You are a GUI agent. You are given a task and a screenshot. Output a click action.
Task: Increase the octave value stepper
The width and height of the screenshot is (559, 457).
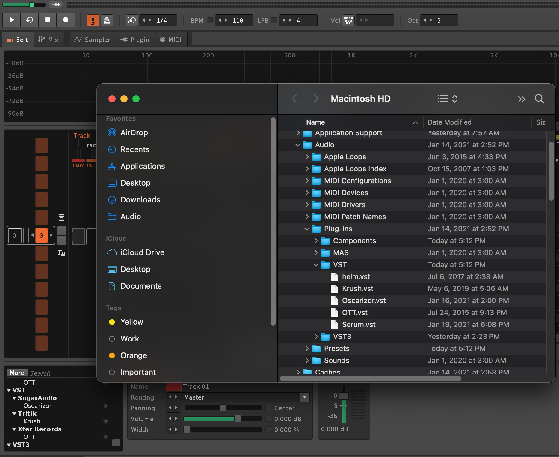point(431,20)
